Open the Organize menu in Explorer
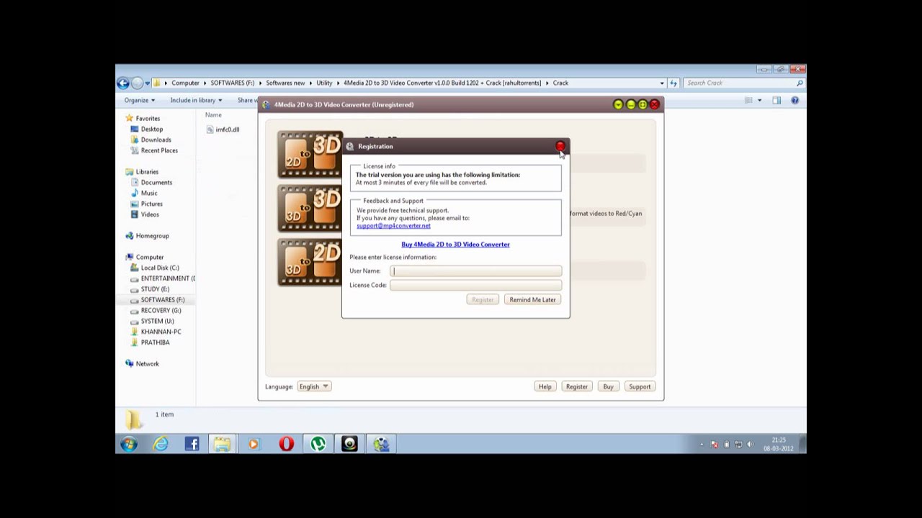The height and width of the screenshot is (518, 922). (x=139, y=101)
